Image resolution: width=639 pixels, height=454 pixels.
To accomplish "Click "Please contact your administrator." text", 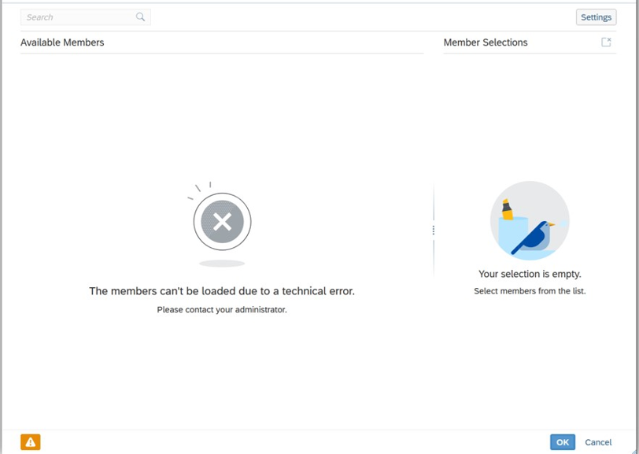I will coord(222,310).
